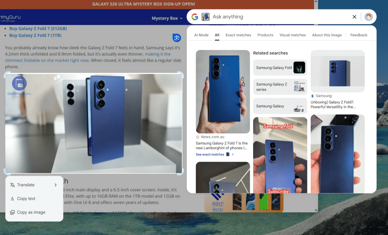Image resolution: width=388 pixels, height=235 pixels.
Task: Expand the Translate submenu arrow
Action: coord(55,185)
